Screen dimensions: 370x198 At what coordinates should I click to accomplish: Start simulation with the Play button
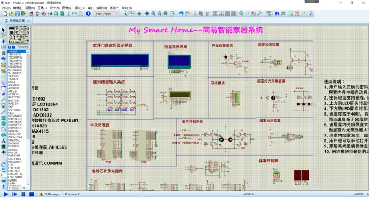(x=6, y=194)
